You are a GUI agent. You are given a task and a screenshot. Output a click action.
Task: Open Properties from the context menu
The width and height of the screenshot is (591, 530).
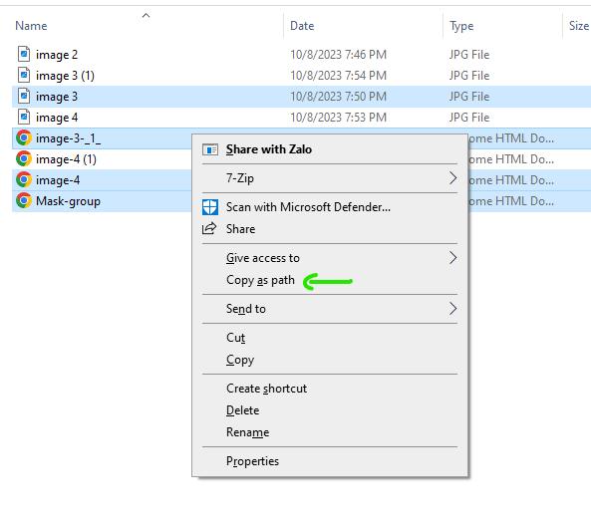(252, 461)
